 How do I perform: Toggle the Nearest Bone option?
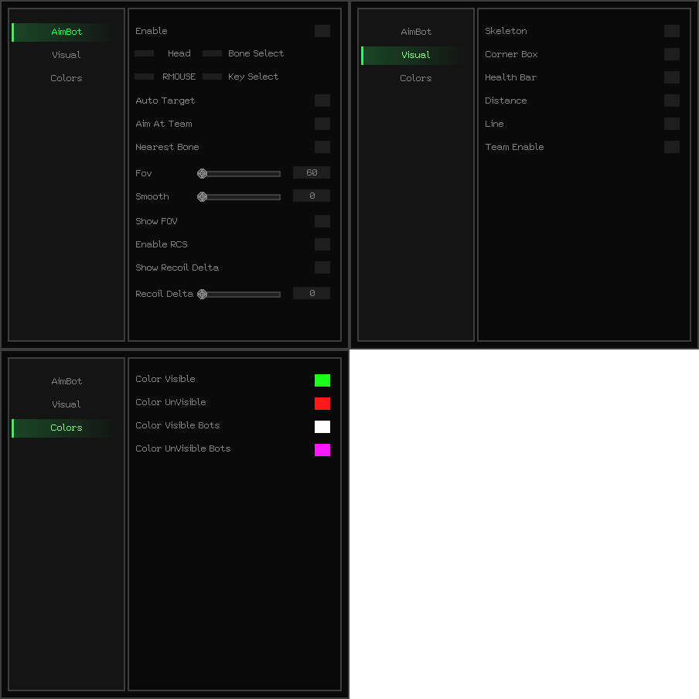[322, 147]
